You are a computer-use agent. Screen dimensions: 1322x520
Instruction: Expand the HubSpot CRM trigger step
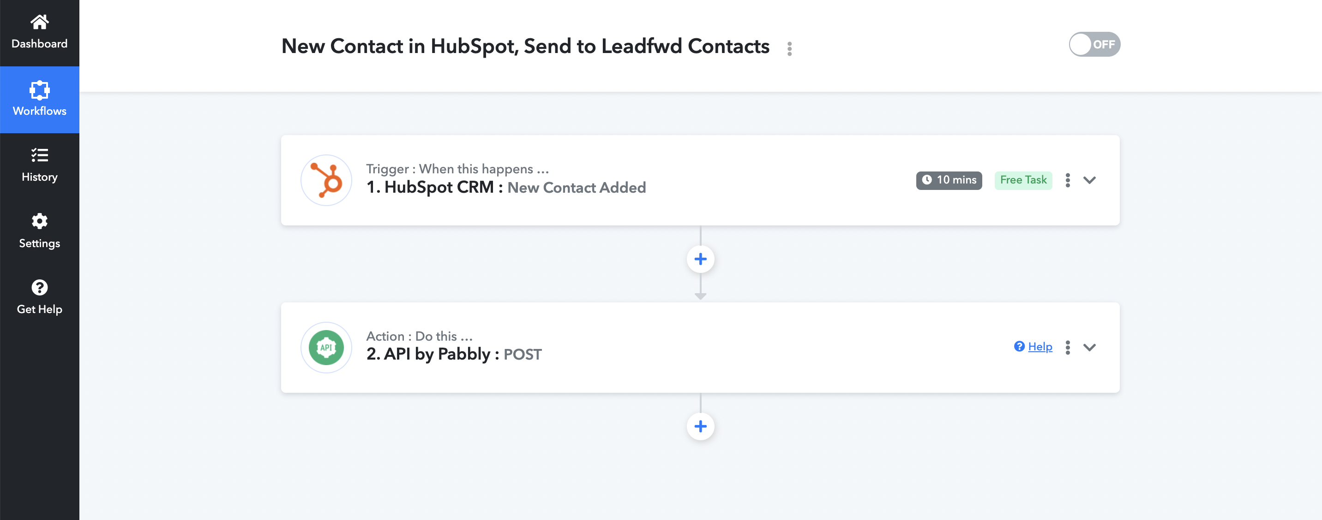(x=1089, y=180)
